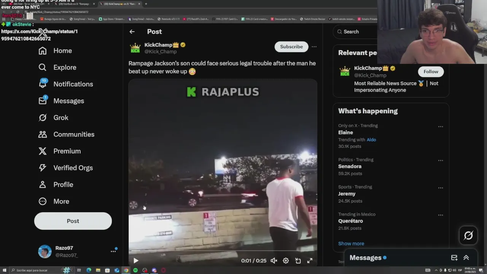This screenshot has width=487, height=274.
Task: Show hidden system tray icons
Action: pyautogui.click(x=436, y=270)
